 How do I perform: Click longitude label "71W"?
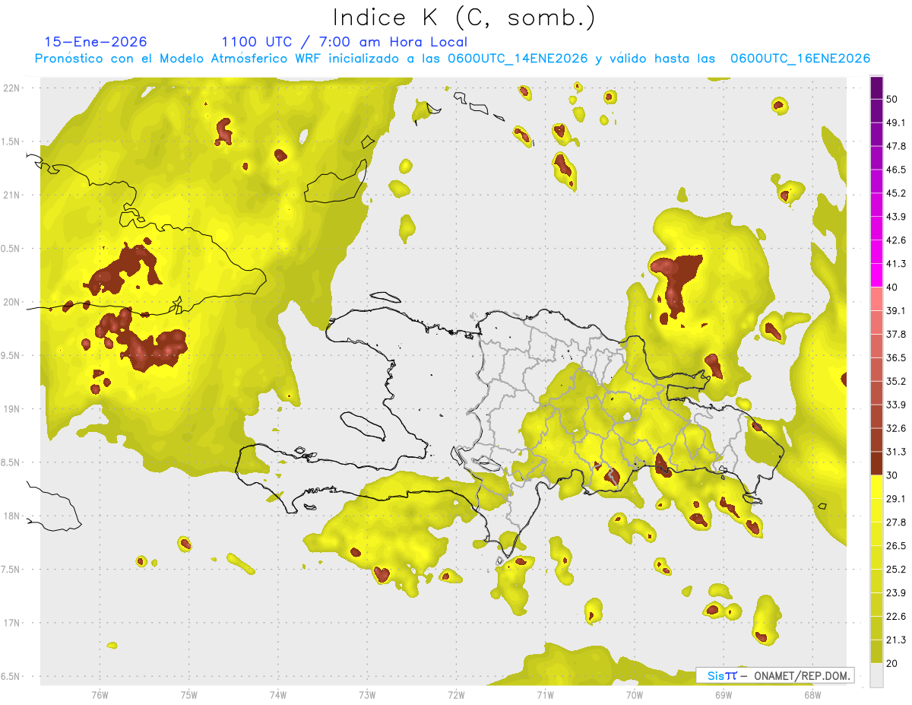point(545,694)
